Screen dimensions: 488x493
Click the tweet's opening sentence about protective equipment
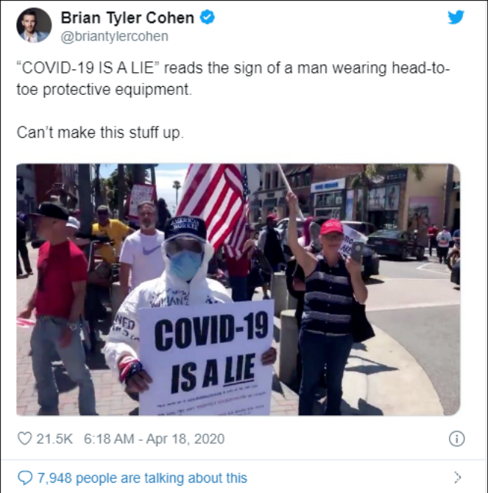pos(233,79)
